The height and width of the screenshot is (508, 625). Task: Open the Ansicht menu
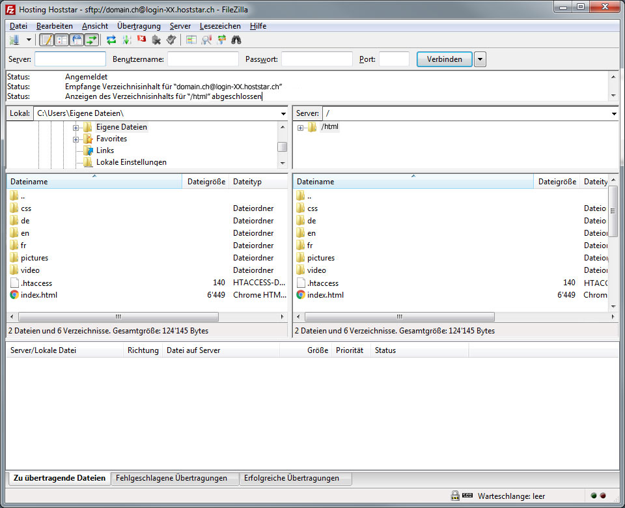(95, 26)
